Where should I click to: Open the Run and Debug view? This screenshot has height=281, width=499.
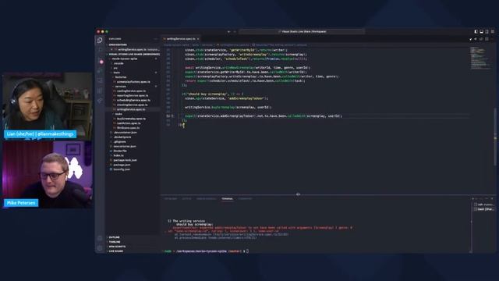pos(100,71)
